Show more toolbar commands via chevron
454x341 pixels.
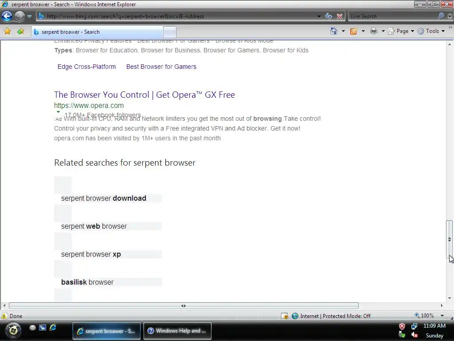coord(450,27)
